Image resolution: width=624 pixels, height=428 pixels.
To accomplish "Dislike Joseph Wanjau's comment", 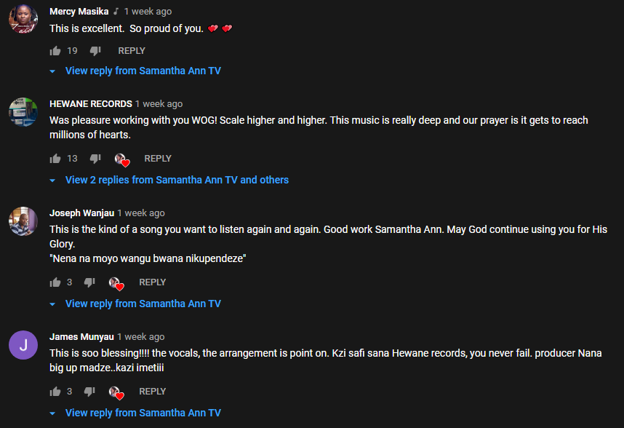I will click(89, 282).
